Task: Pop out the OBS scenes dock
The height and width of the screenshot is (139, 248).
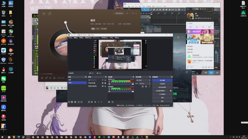Action: point(86,77)
